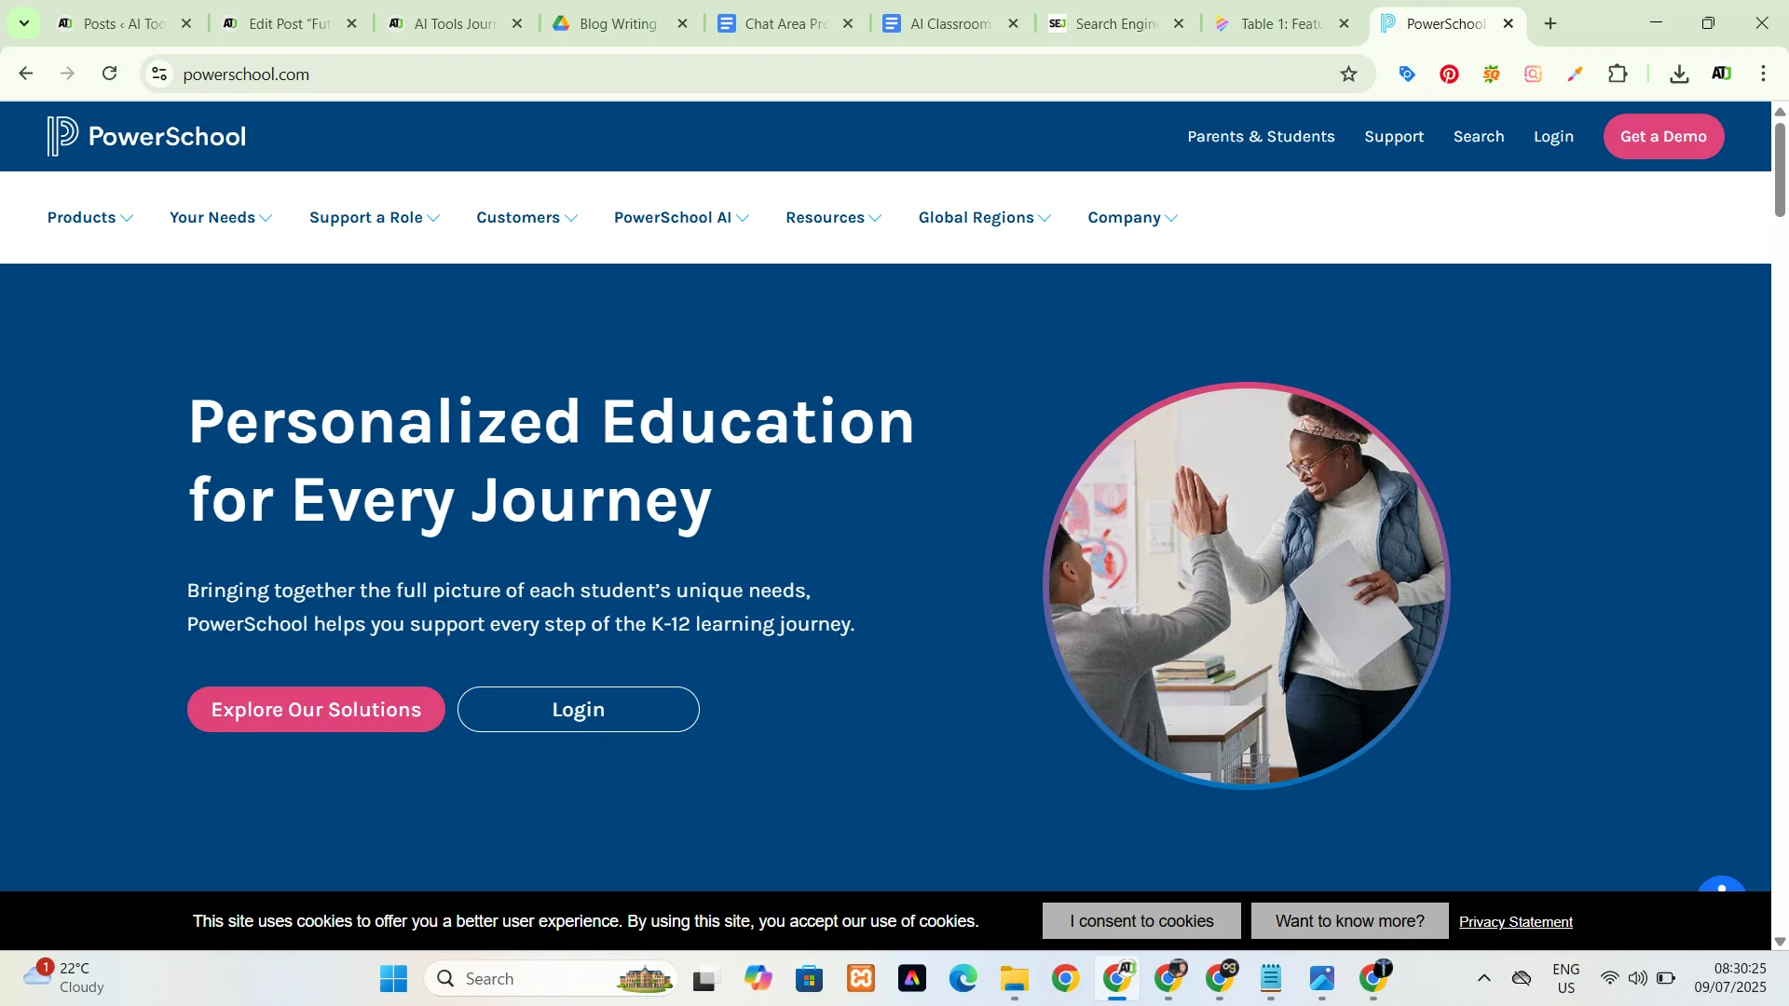Expand the Products menu
Screen dimensions: 1789x1006
pos(90,217)
